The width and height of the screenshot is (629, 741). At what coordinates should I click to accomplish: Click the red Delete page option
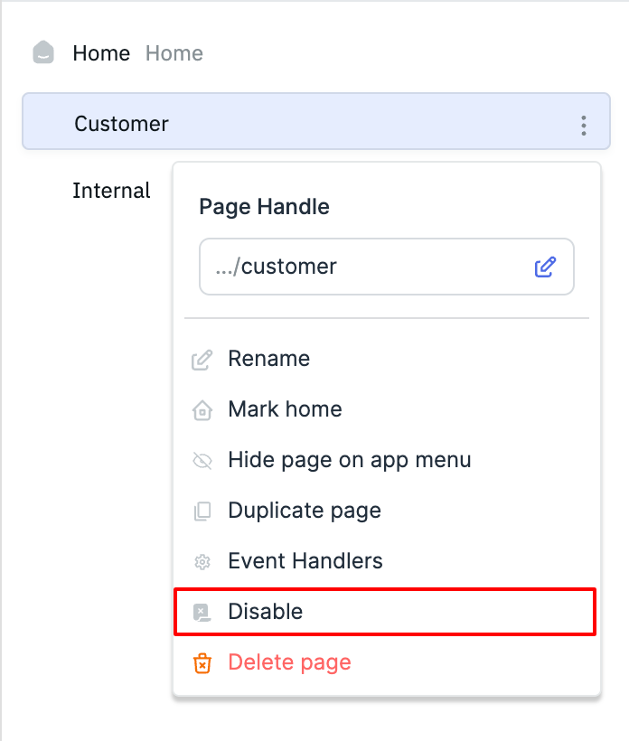tap(289, 662)
